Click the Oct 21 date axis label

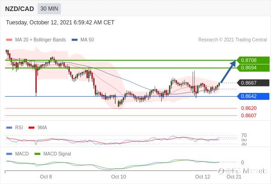click(234, 177)
